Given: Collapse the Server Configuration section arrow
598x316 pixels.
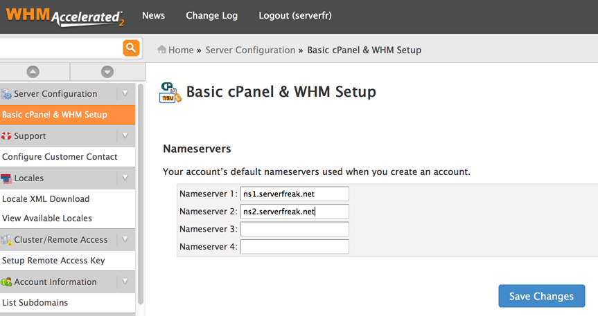Looking at the screenshot, I should pos(125,93).
